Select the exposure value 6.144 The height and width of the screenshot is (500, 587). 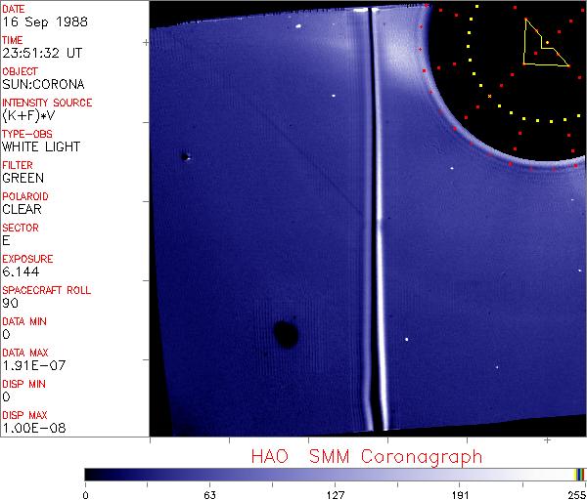pos(21,271)
